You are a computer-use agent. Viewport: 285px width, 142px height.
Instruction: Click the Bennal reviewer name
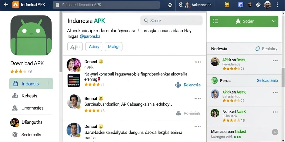pyautogui.click(x=91, y=98)
